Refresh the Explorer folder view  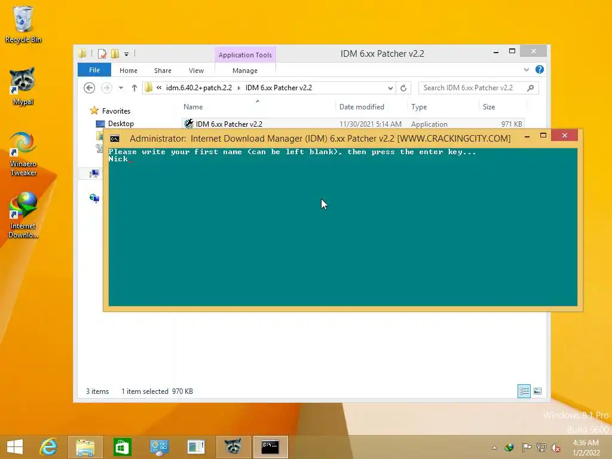click(x=403, y=88)
